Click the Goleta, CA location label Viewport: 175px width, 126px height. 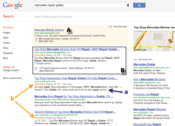[9, 67]
